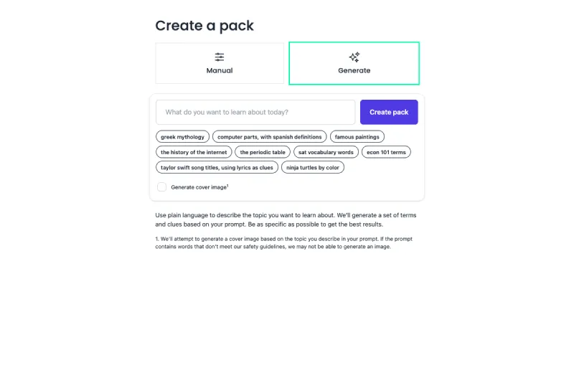The width and height of the screenshot is (574, 383).
Task: Switch to the Manual tab label
Action: pyautogui.click(x=220, y=70)
